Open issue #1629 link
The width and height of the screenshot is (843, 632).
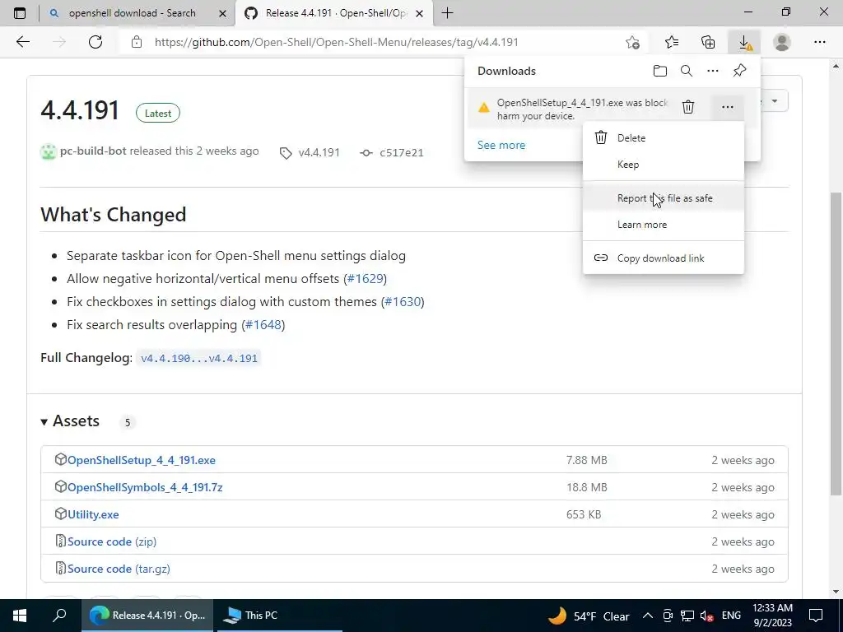point(365,279)
